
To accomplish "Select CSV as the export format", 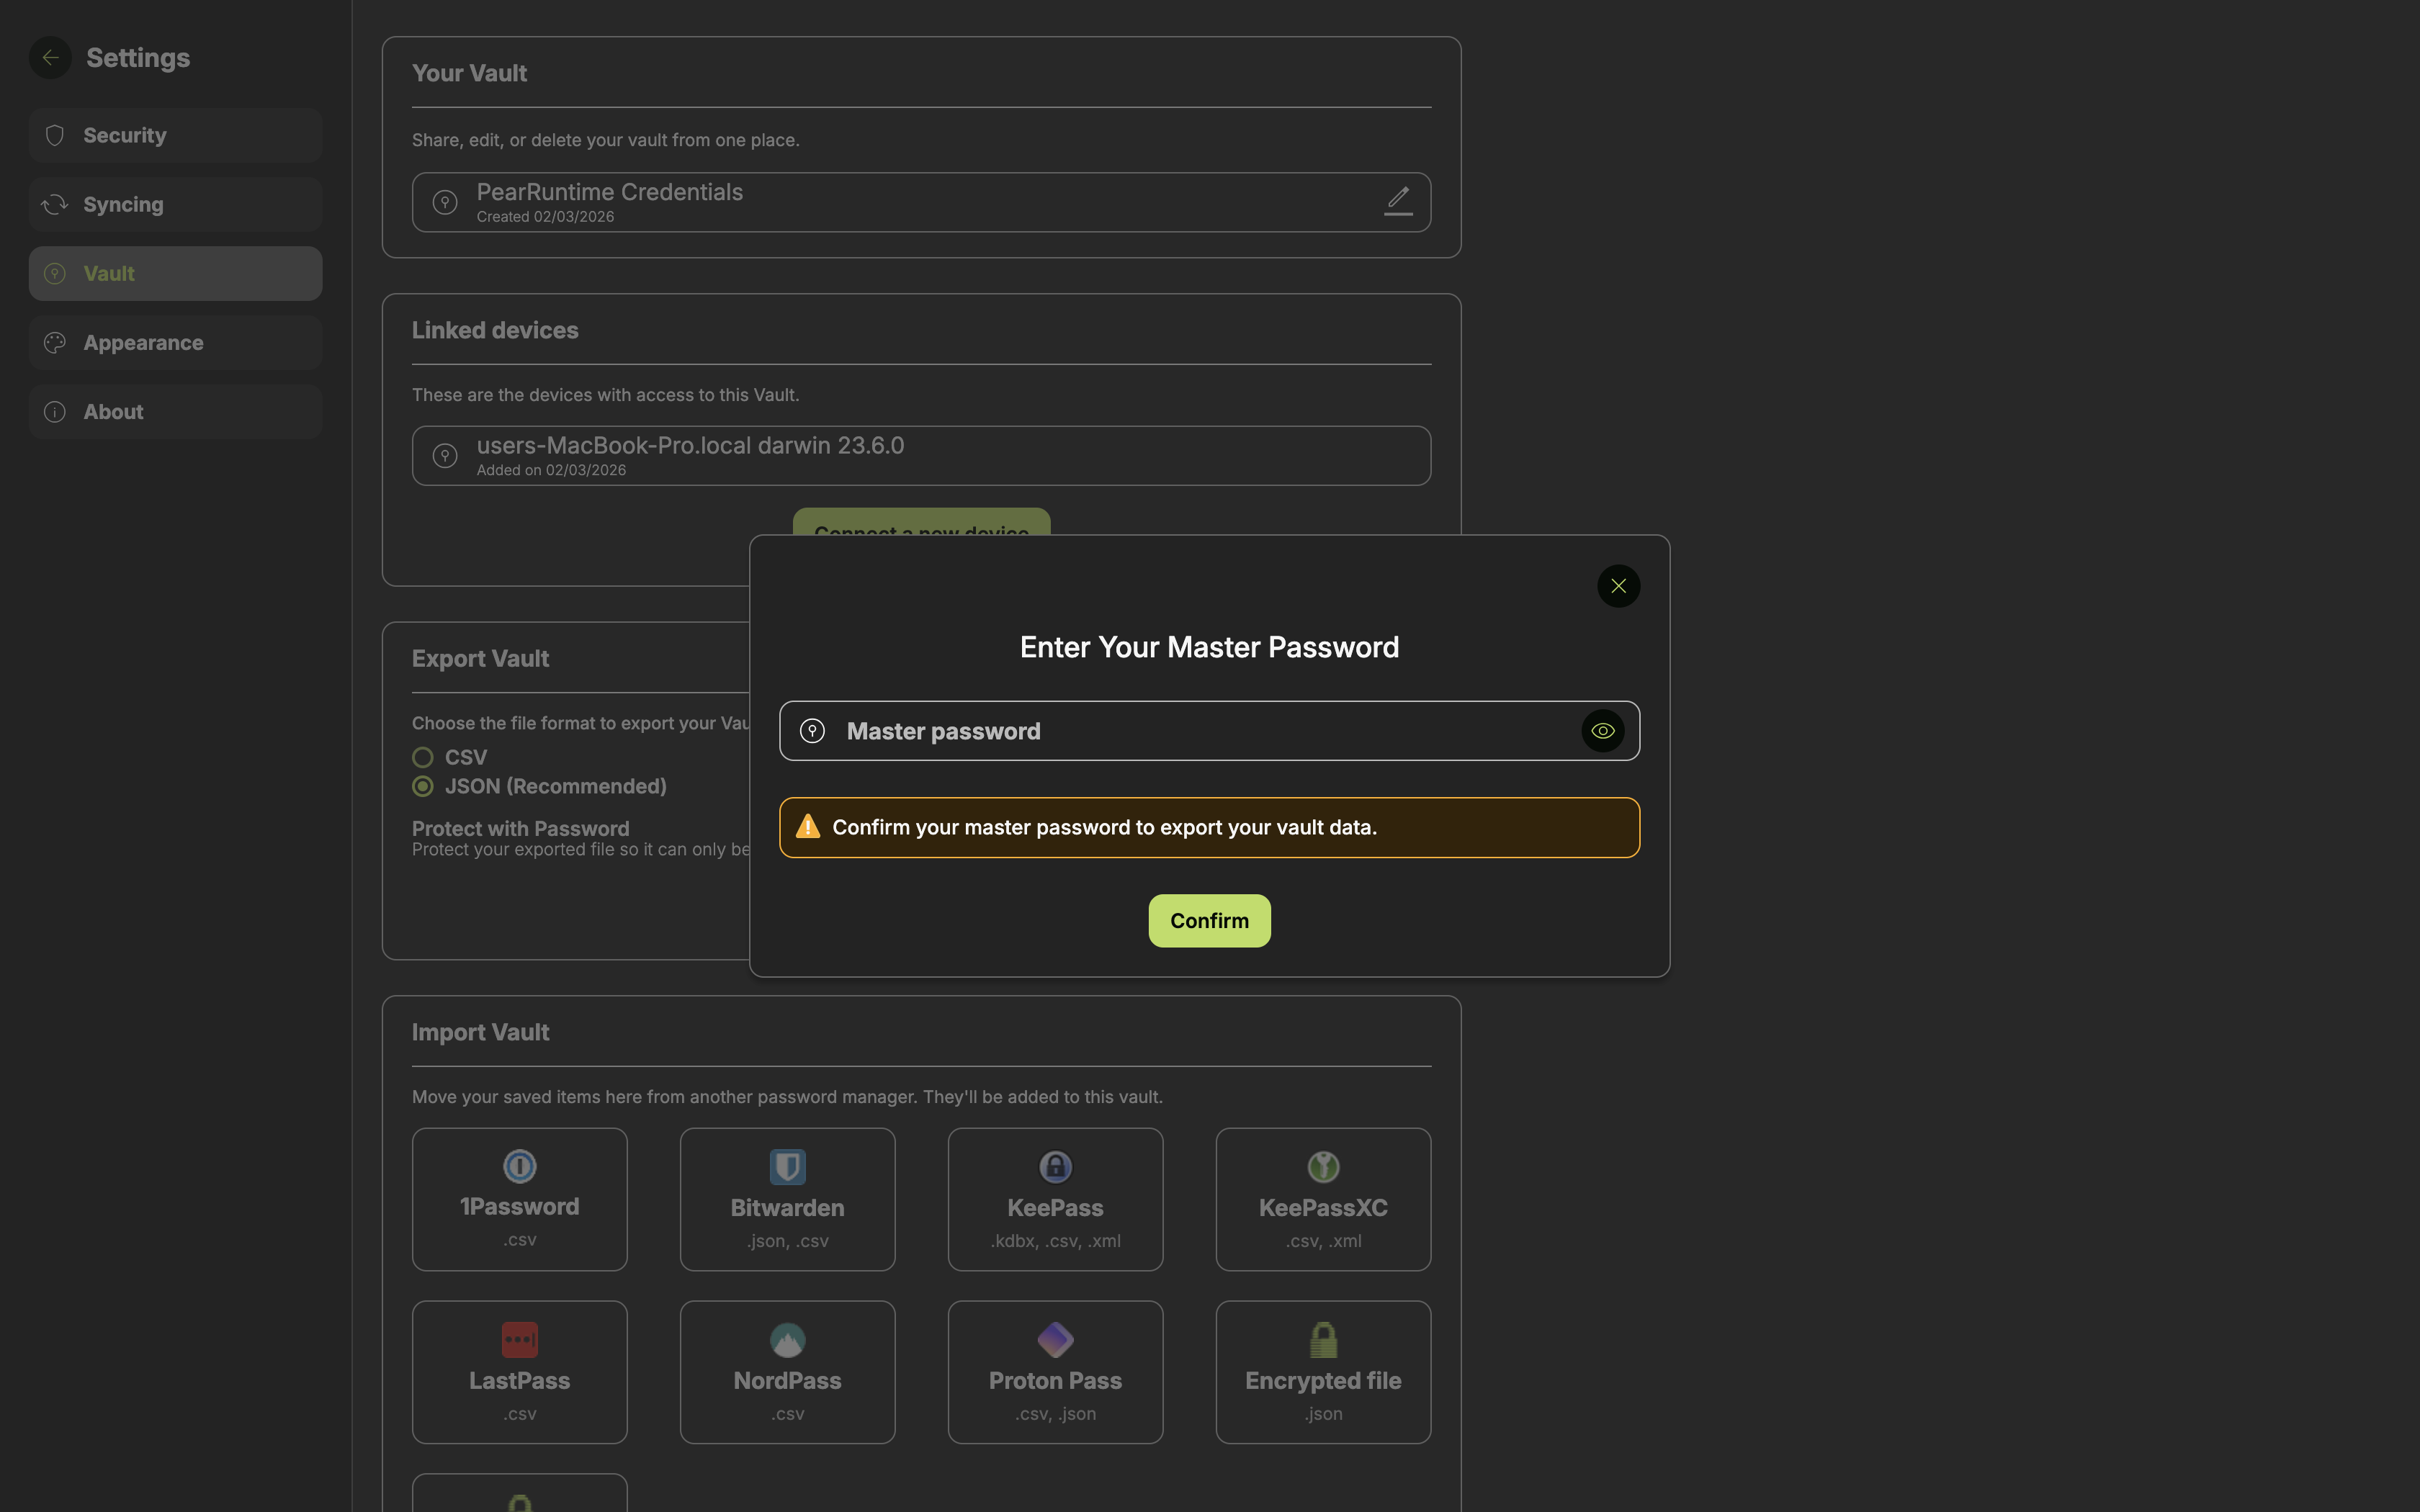I will 422,757.
